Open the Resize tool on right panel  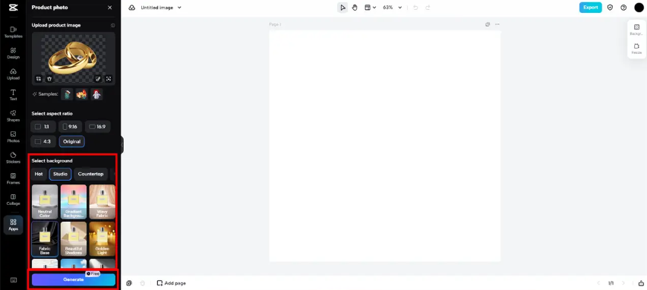coord(636,49)
